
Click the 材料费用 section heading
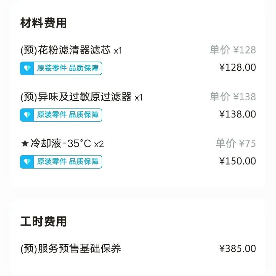click(x=44, y=23)
